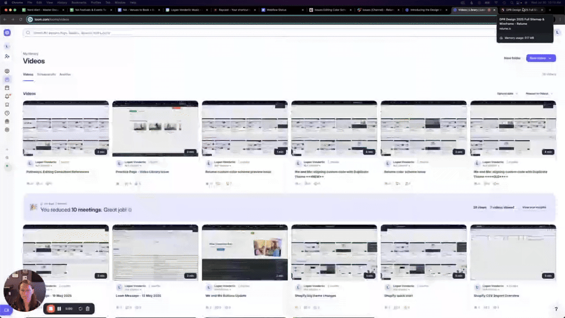Pause the current Loom recording

(x=59, y=309)
